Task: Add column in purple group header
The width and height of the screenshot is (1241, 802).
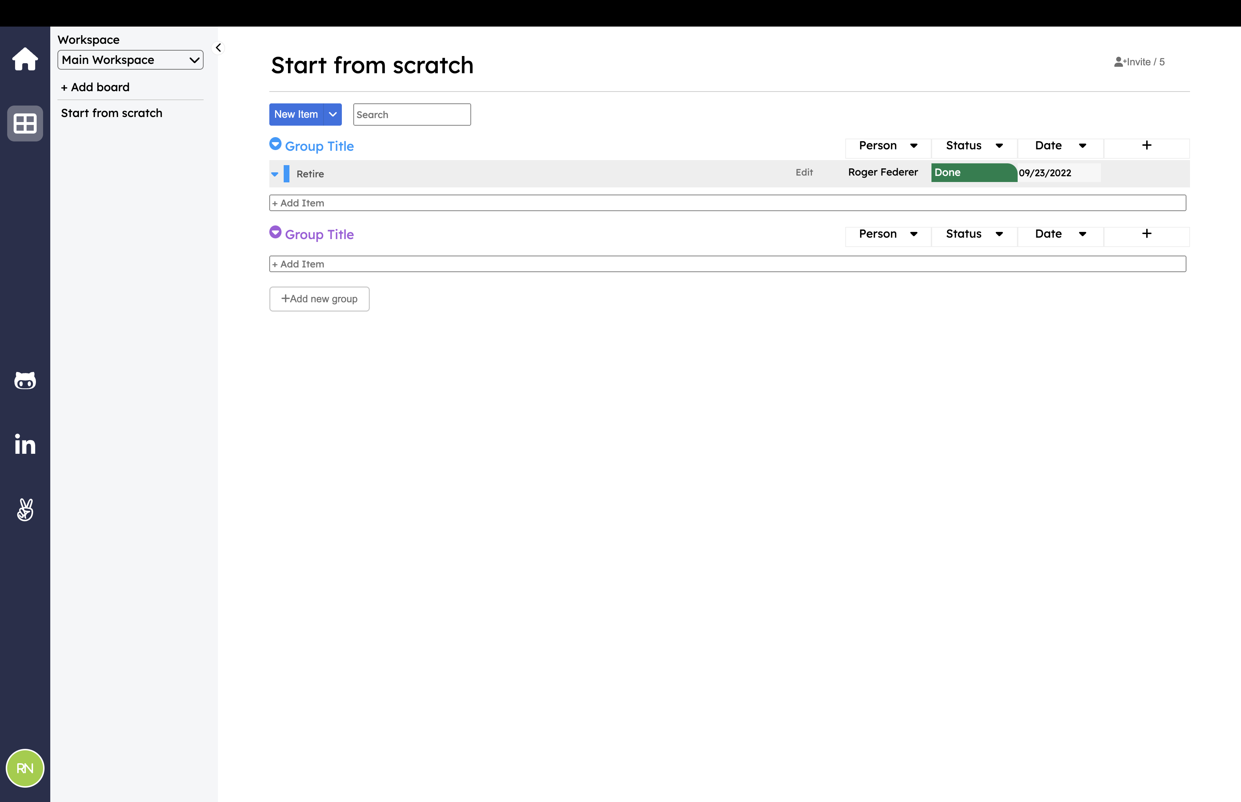Action: coord(1146,234)
